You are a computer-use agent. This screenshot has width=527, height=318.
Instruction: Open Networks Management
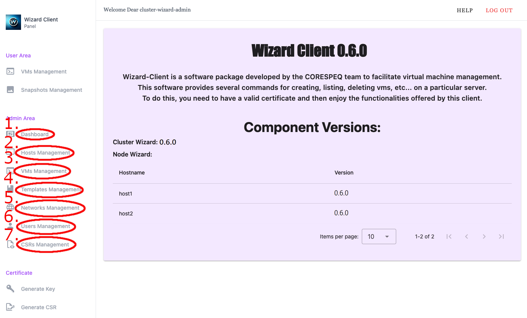coord(50,208)
